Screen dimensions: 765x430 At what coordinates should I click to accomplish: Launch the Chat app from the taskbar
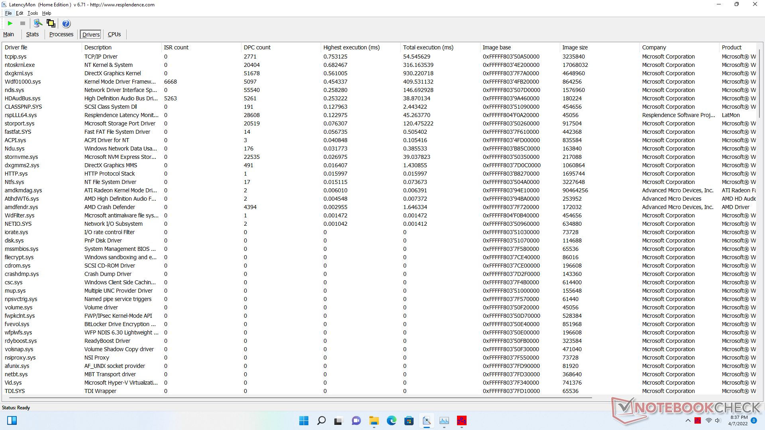point(356,420)
